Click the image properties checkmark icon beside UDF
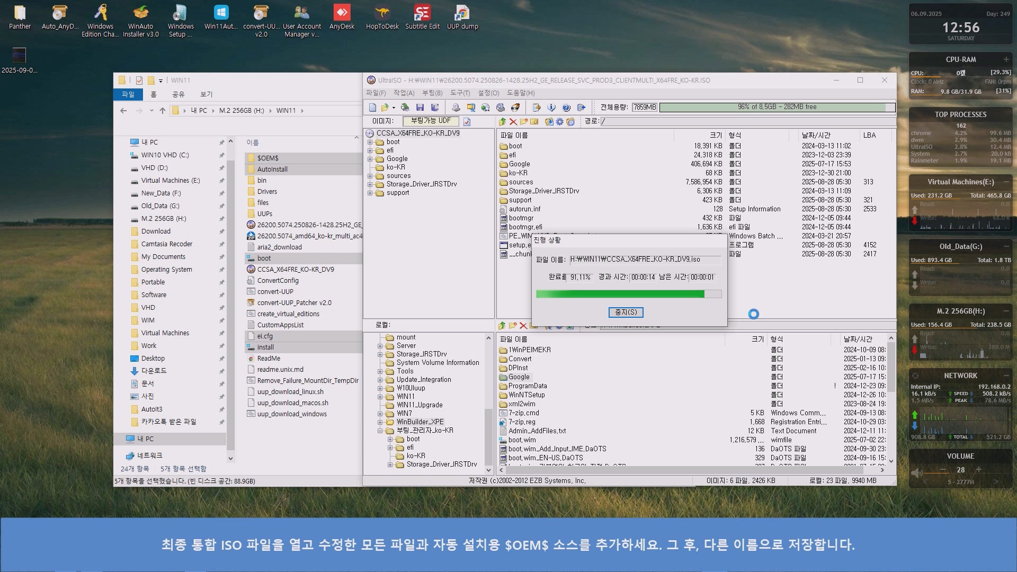 click(x=467, y=122)
